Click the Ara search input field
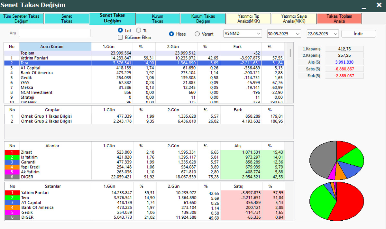The height and width of the screenshot is (229, 386). pos(55,33)
